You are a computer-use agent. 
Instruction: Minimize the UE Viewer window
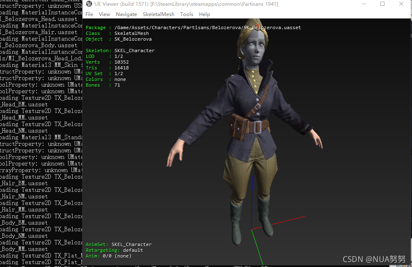(364, 4)
